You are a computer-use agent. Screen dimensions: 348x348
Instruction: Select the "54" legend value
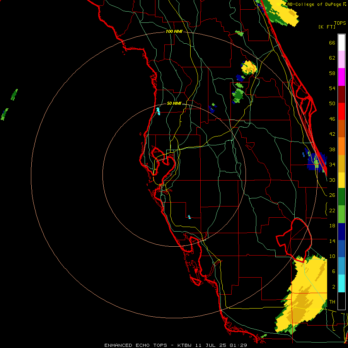pos(332,88)
